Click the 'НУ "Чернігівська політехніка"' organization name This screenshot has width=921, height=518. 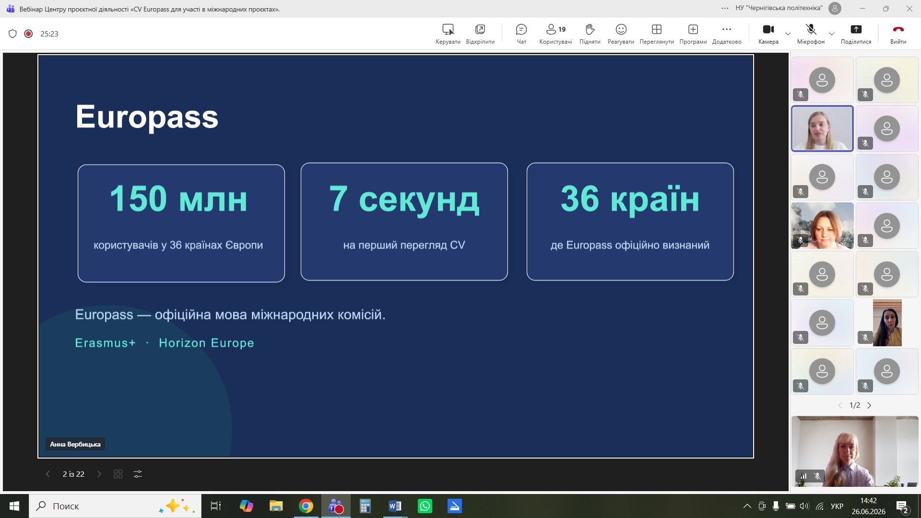[779, 8]
